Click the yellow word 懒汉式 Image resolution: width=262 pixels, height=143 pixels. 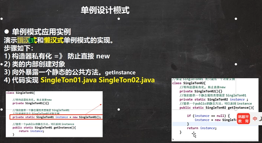tap(54, 40)
